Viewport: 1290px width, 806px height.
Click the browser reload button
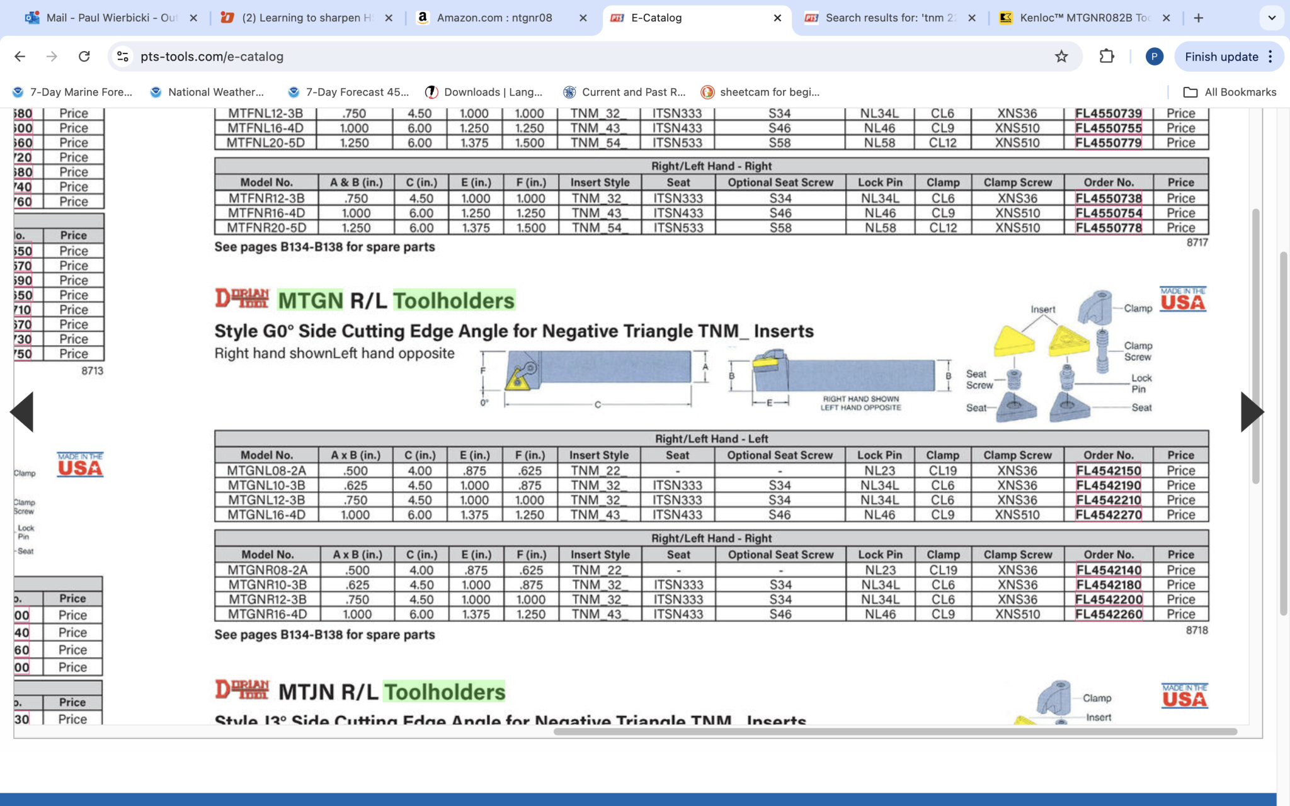tap(84, 57)
